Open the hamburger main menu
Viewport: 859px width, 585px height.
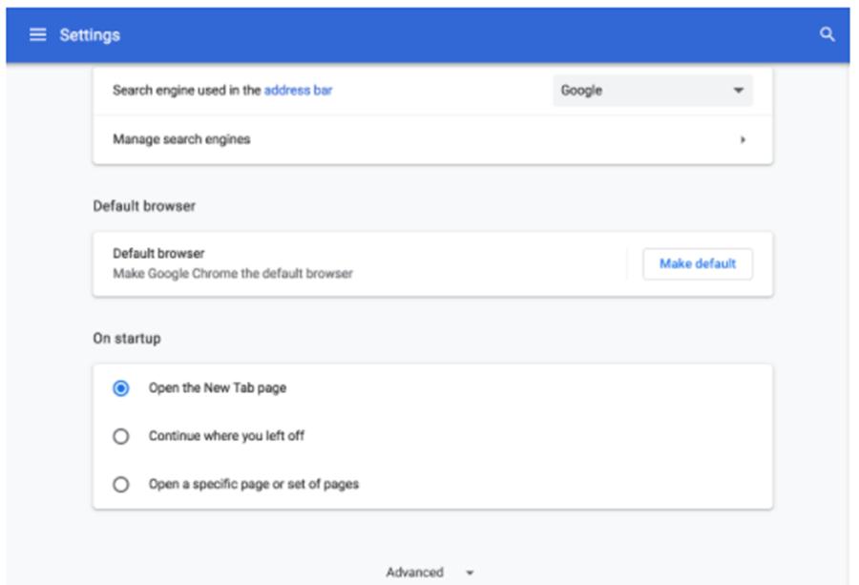[x=37, y=35]
